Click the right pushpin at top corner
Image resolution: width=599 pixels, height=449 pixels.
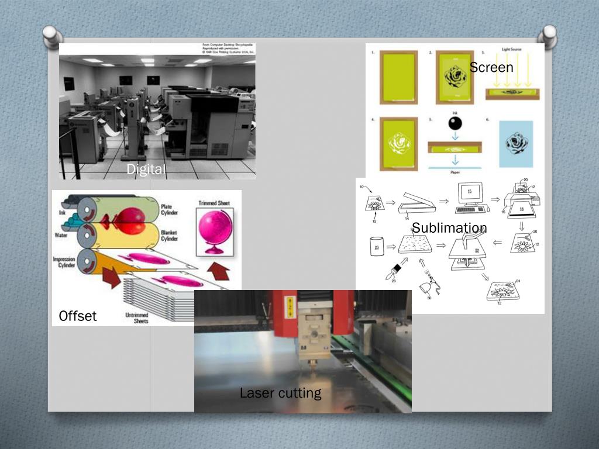(x=548, y=36)
